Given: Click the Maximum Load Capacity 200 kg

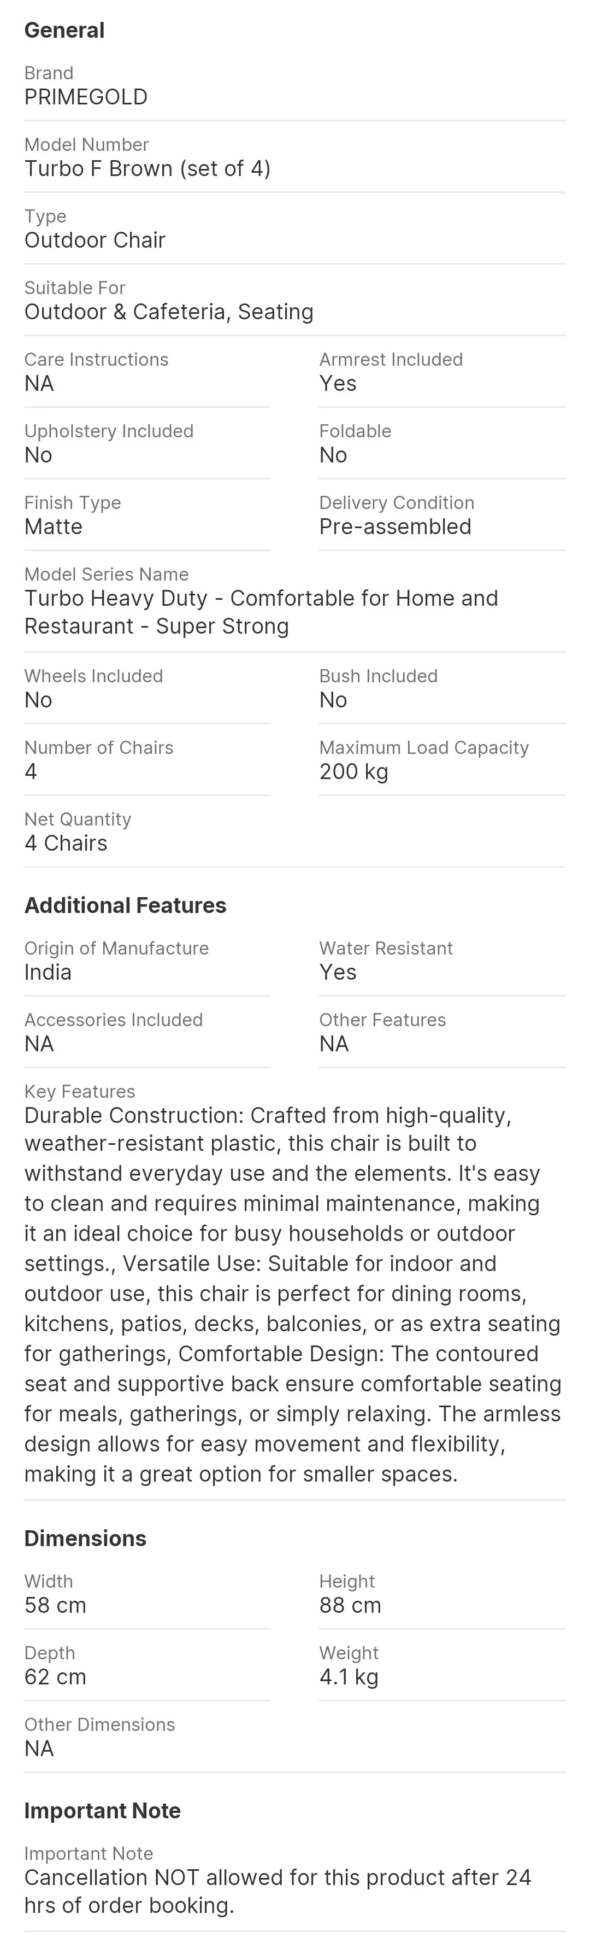Looking at the screenshot, I should click(x=353, y=771).
